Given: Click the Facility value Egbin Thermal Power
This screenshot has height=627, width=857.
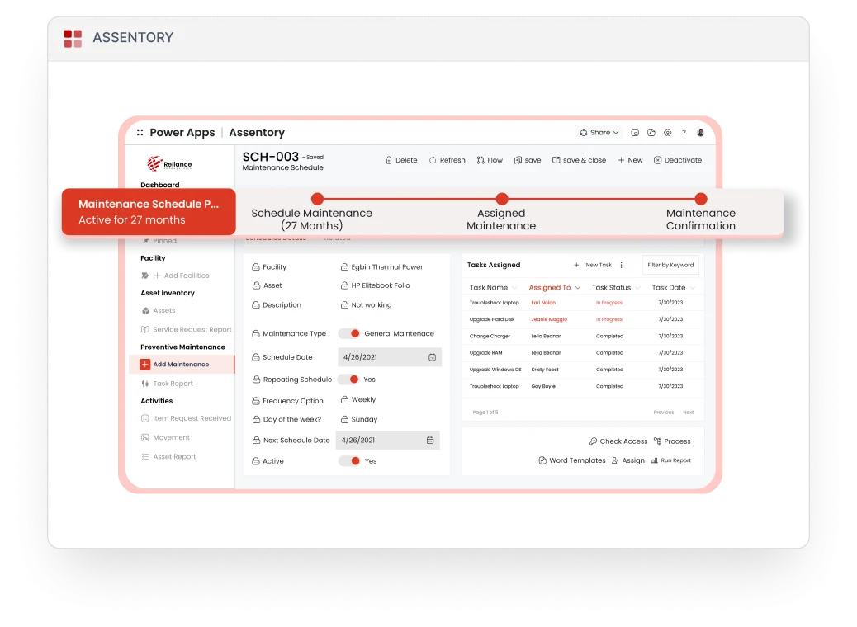Looking at the screenshot, I should [x=387, y=267].
